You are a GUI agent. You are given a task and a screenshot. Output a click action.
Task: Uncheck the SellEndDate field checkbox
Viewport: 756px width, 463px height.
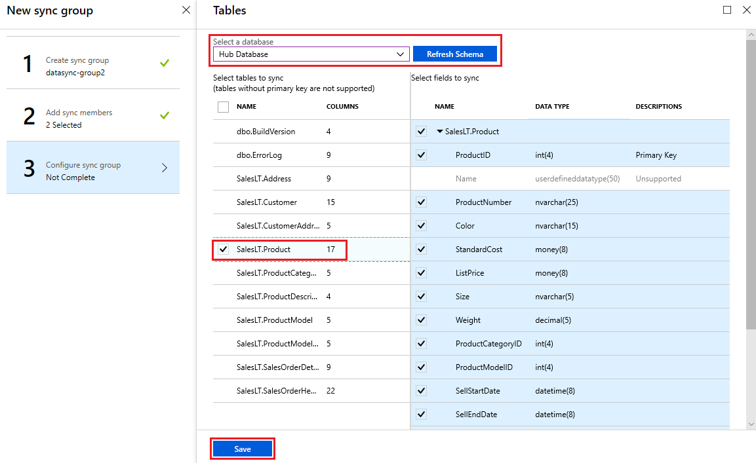click(x=421, y=415)
